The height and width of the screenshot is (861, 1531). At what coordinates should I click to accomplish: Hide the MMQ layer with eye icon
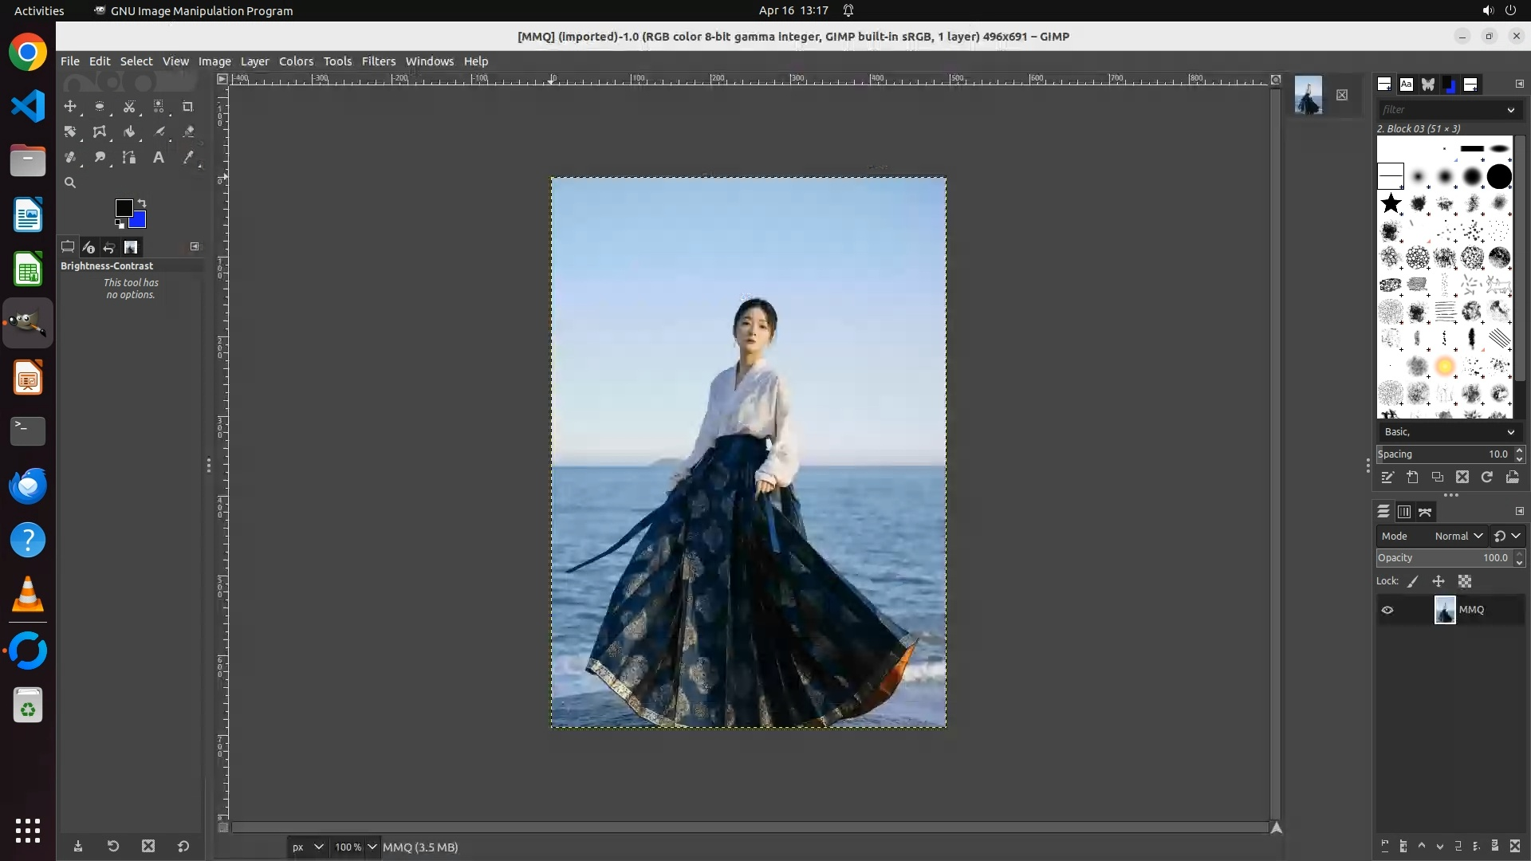click(1387, 610)
